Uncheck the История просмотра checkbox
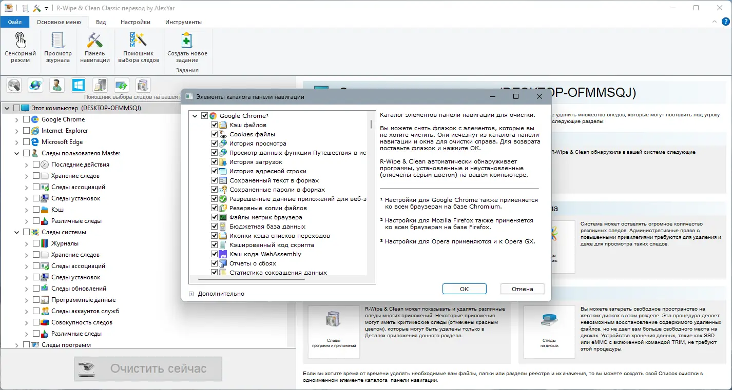The height and width of the screenshot is (390, 732). click(x=215, y=143)
